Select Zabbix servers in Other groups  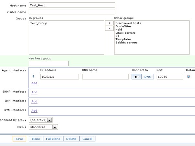click(126, 43)
